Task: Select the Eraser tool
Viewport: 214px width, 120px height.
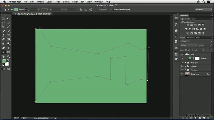Action: (3, 39)
